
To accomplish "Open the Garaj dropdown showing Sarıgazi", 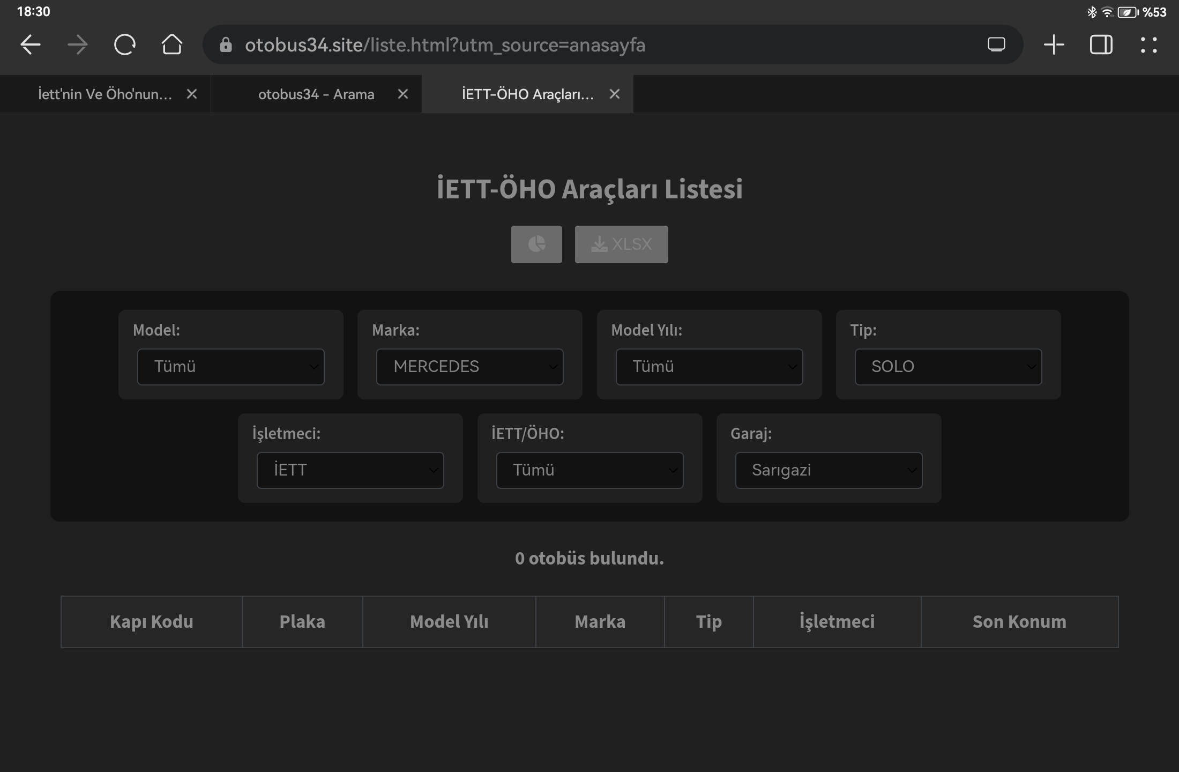I will (829, 470).
